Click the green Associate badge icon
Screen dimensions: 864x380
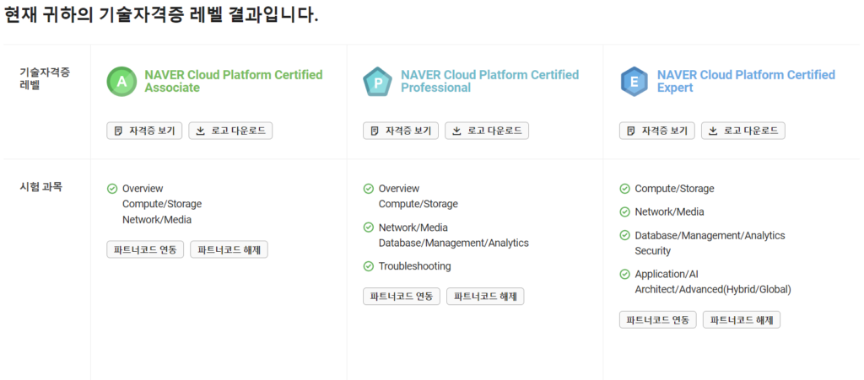[x=121, y=82]
